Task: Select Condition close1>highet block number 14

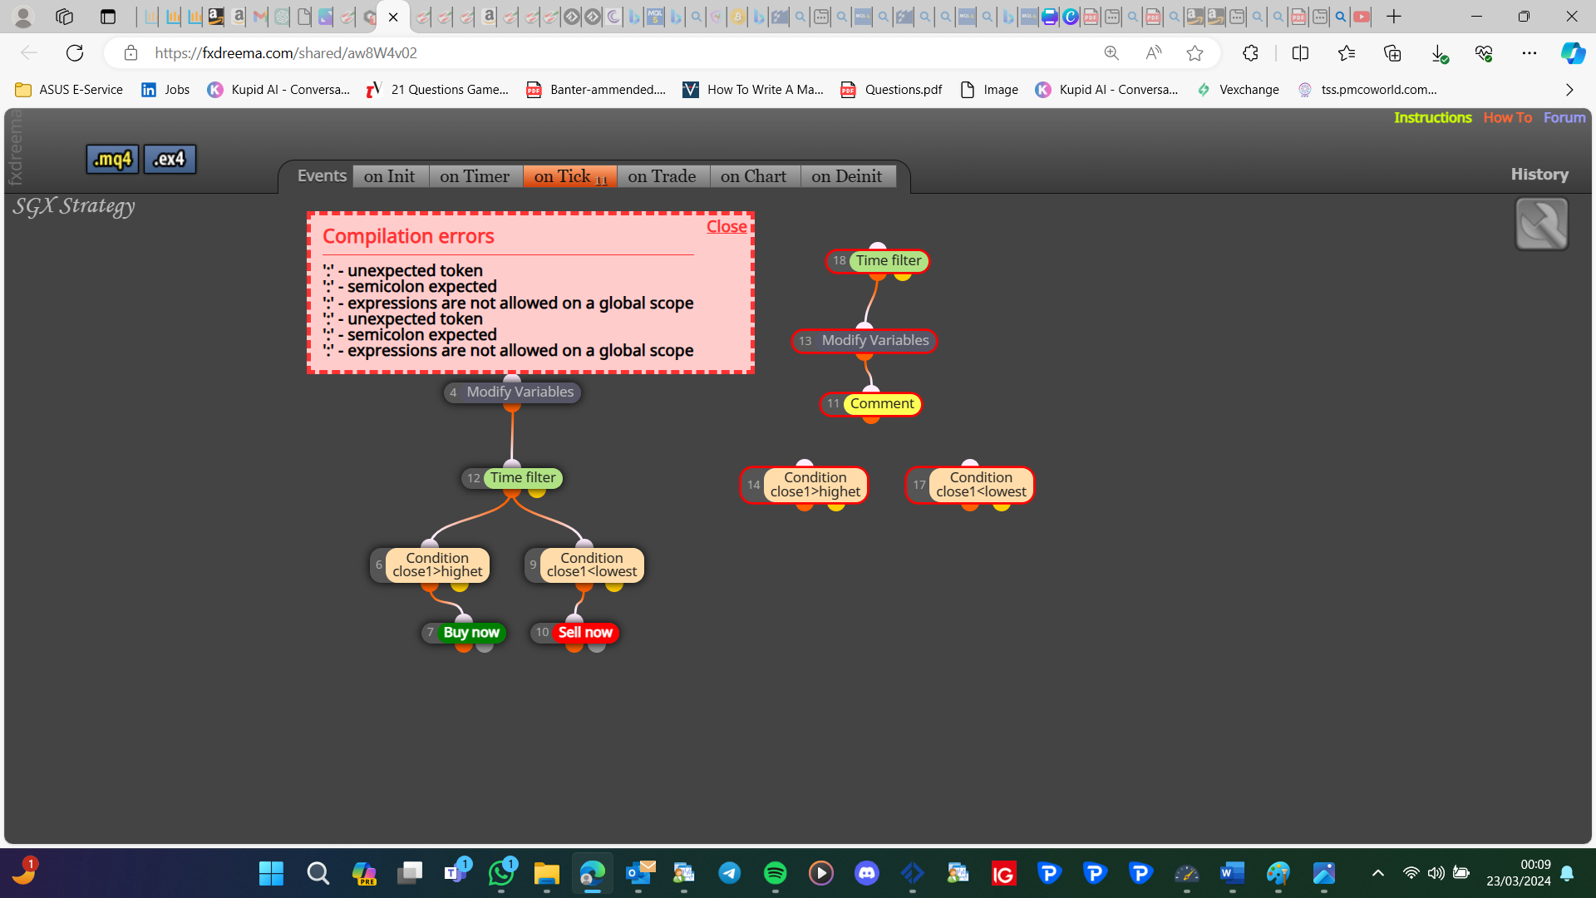Action: point(804,485)
